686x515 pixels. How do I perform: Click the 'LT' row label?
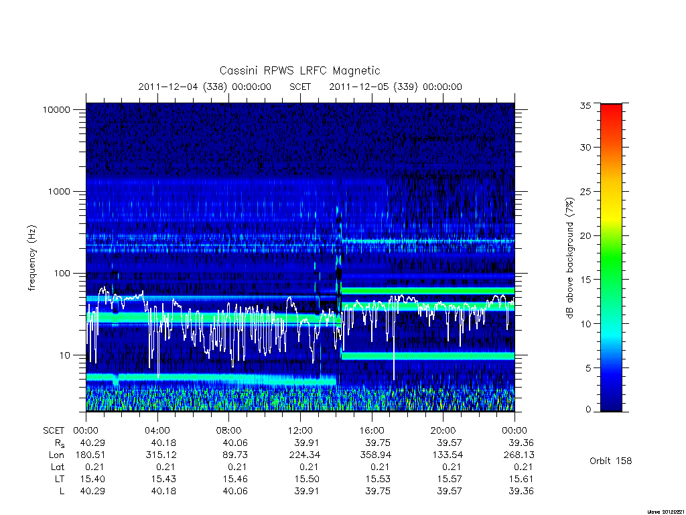pos(60,479)
